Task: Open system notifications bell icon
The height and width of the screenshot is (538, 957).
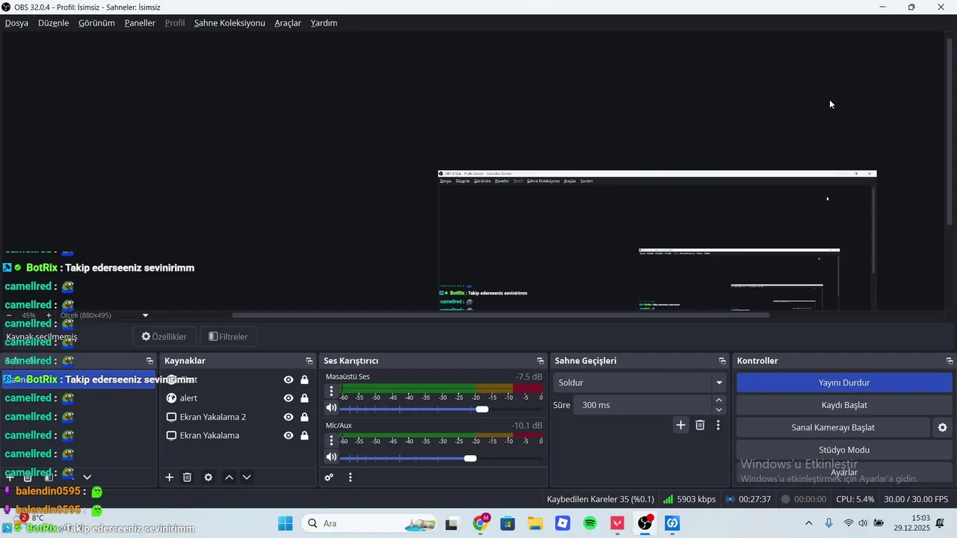Action: click(940, 523)
